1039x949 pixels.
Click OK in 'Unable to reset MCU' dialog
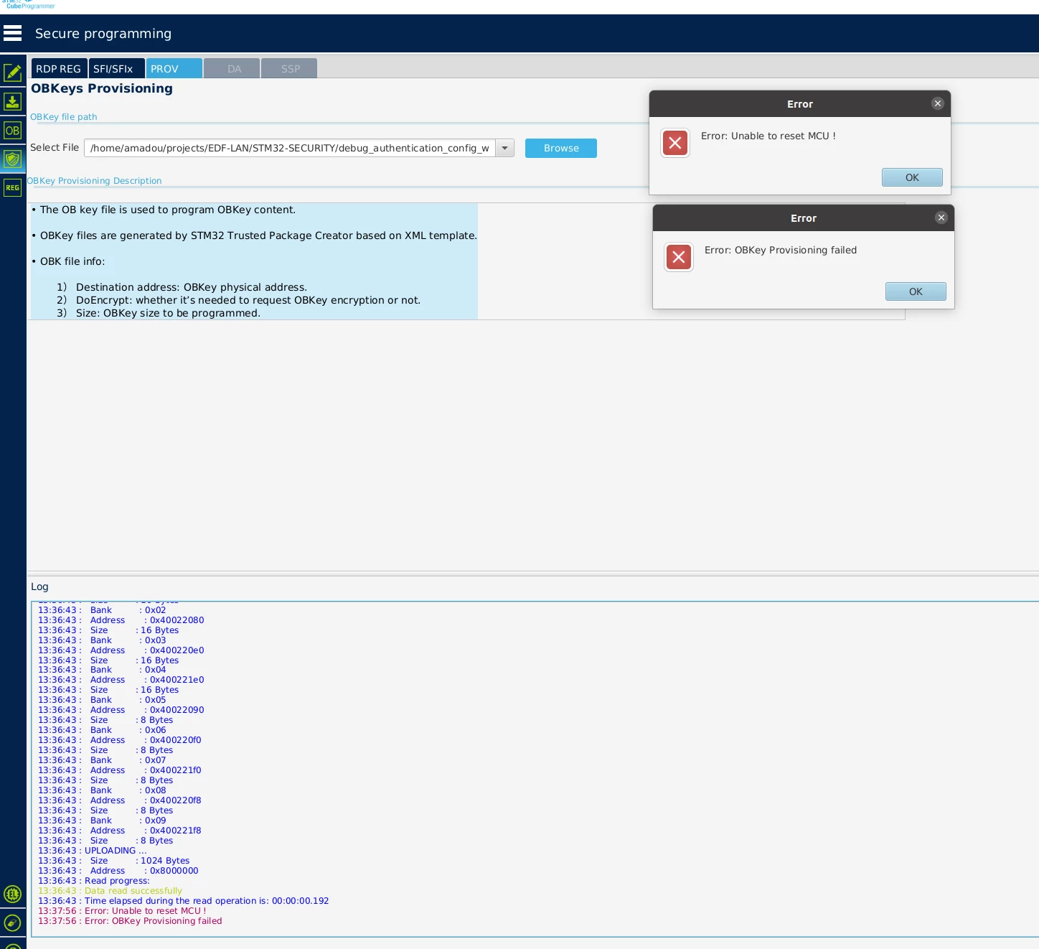tap(912, 177)
